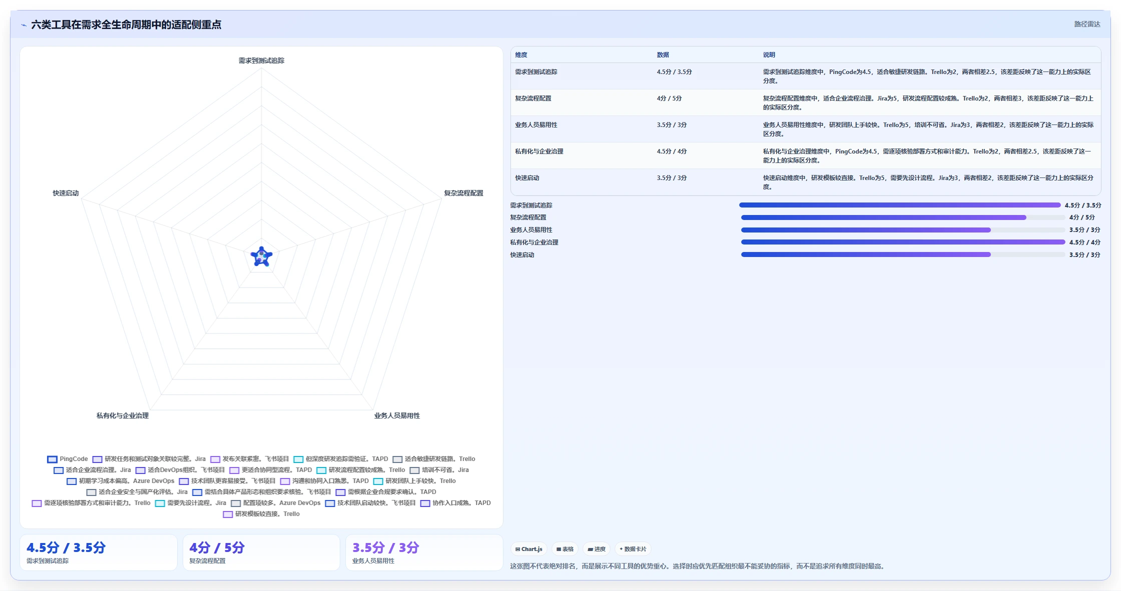The height and width of the screenshot is (591, 1121).
Task: Click the icon beside the page title
Action: 24,25
